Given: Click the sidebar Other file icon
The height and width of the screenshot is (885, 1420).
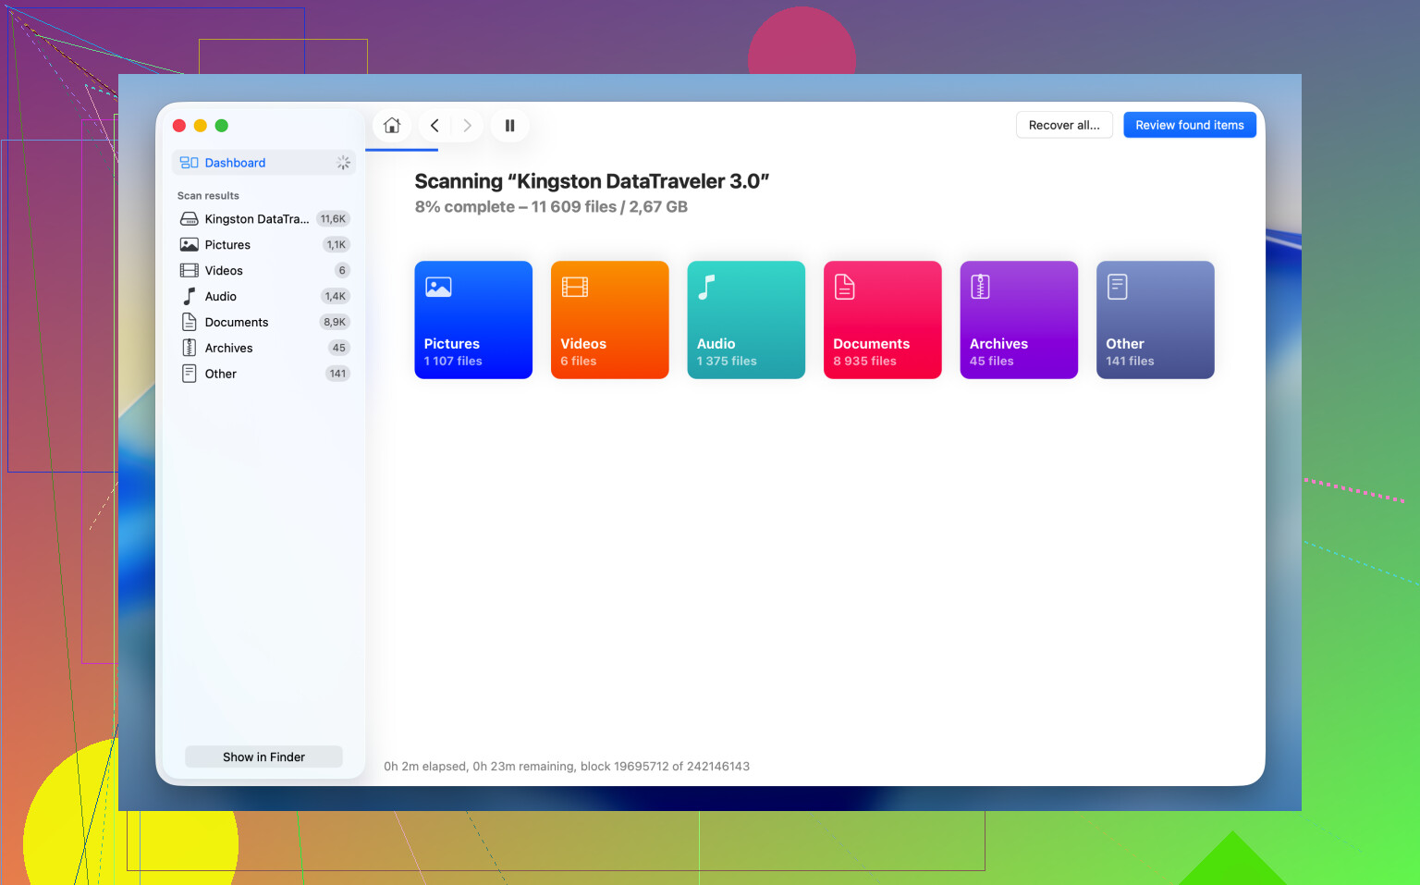Looking at the screenshot, I should (x=189, y=374).
